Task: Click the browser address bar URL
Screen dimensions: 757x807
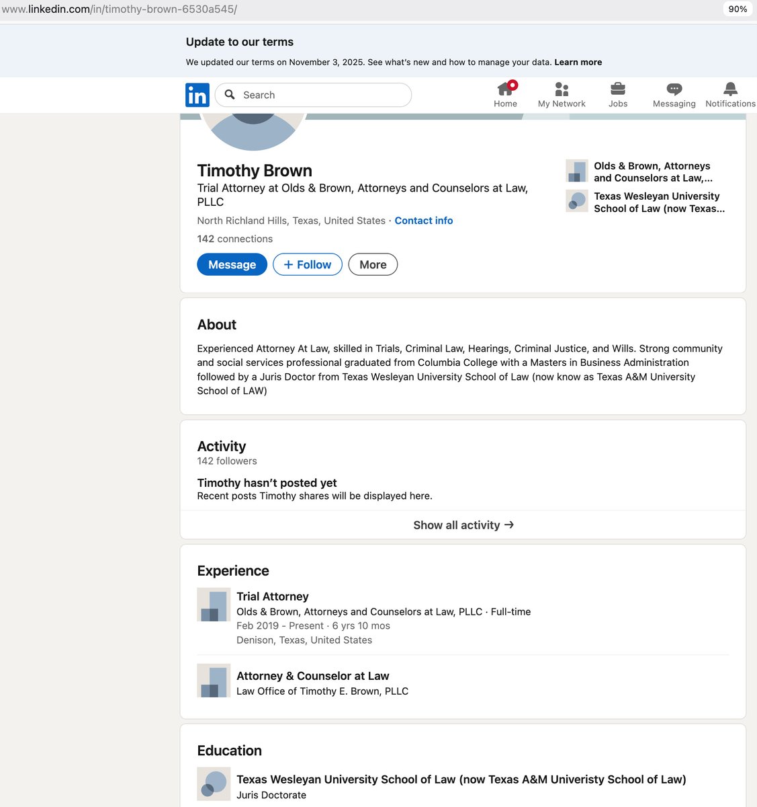Action: [120, 9]
